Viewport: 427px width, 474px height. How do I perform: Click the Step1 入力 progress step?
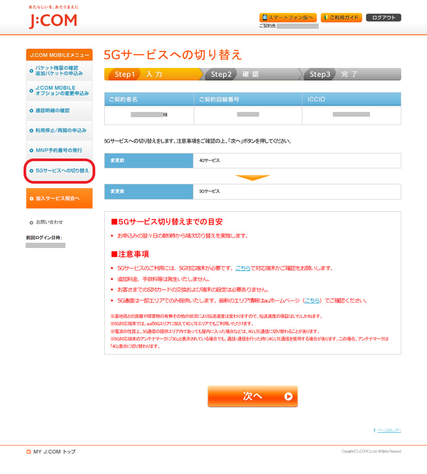pyautogui.click(x=153, y=74)
